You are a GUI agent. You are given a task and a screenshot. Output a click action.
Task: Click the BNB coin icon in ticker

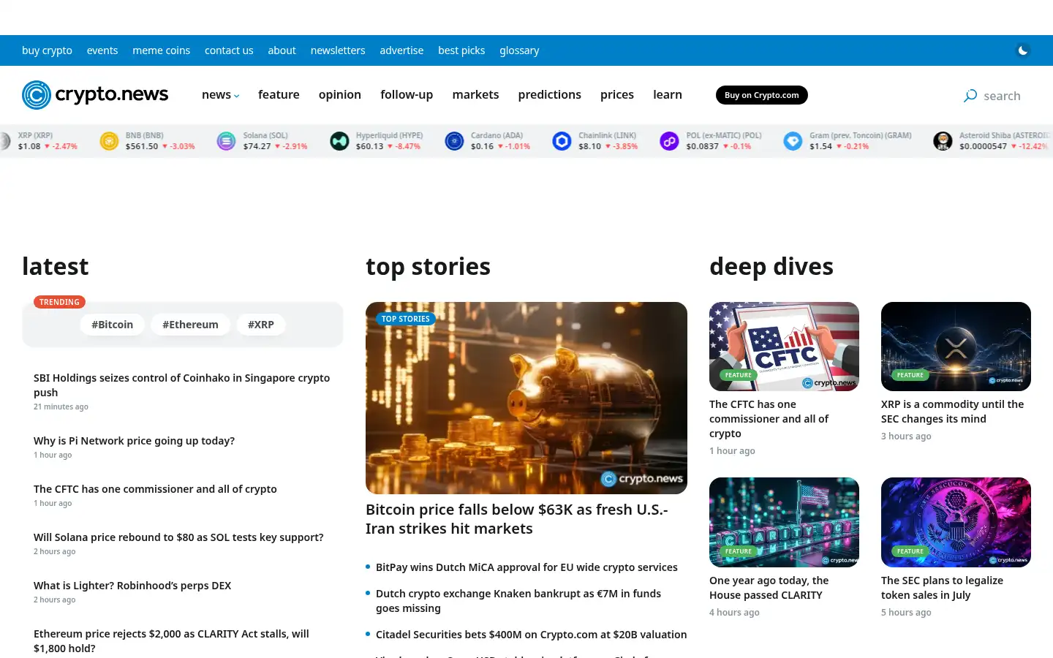point(109,141)
